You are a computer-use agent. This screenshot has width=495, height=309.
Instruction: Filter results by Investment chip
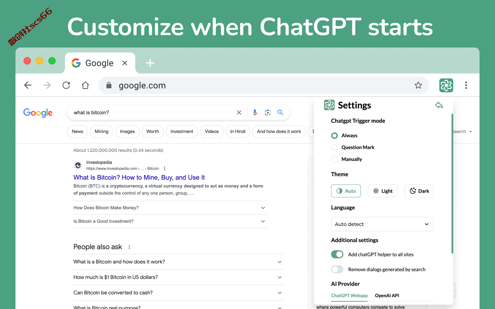pos(182,131)
